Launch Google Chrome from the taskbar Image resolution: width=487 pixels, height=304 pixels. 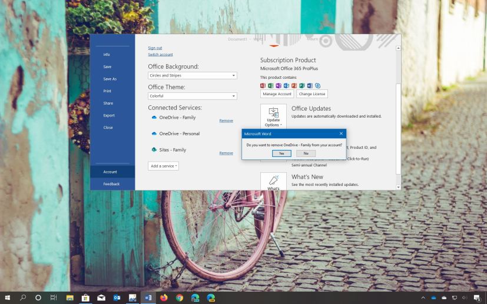pyautogui.click(x=180, y=298)
